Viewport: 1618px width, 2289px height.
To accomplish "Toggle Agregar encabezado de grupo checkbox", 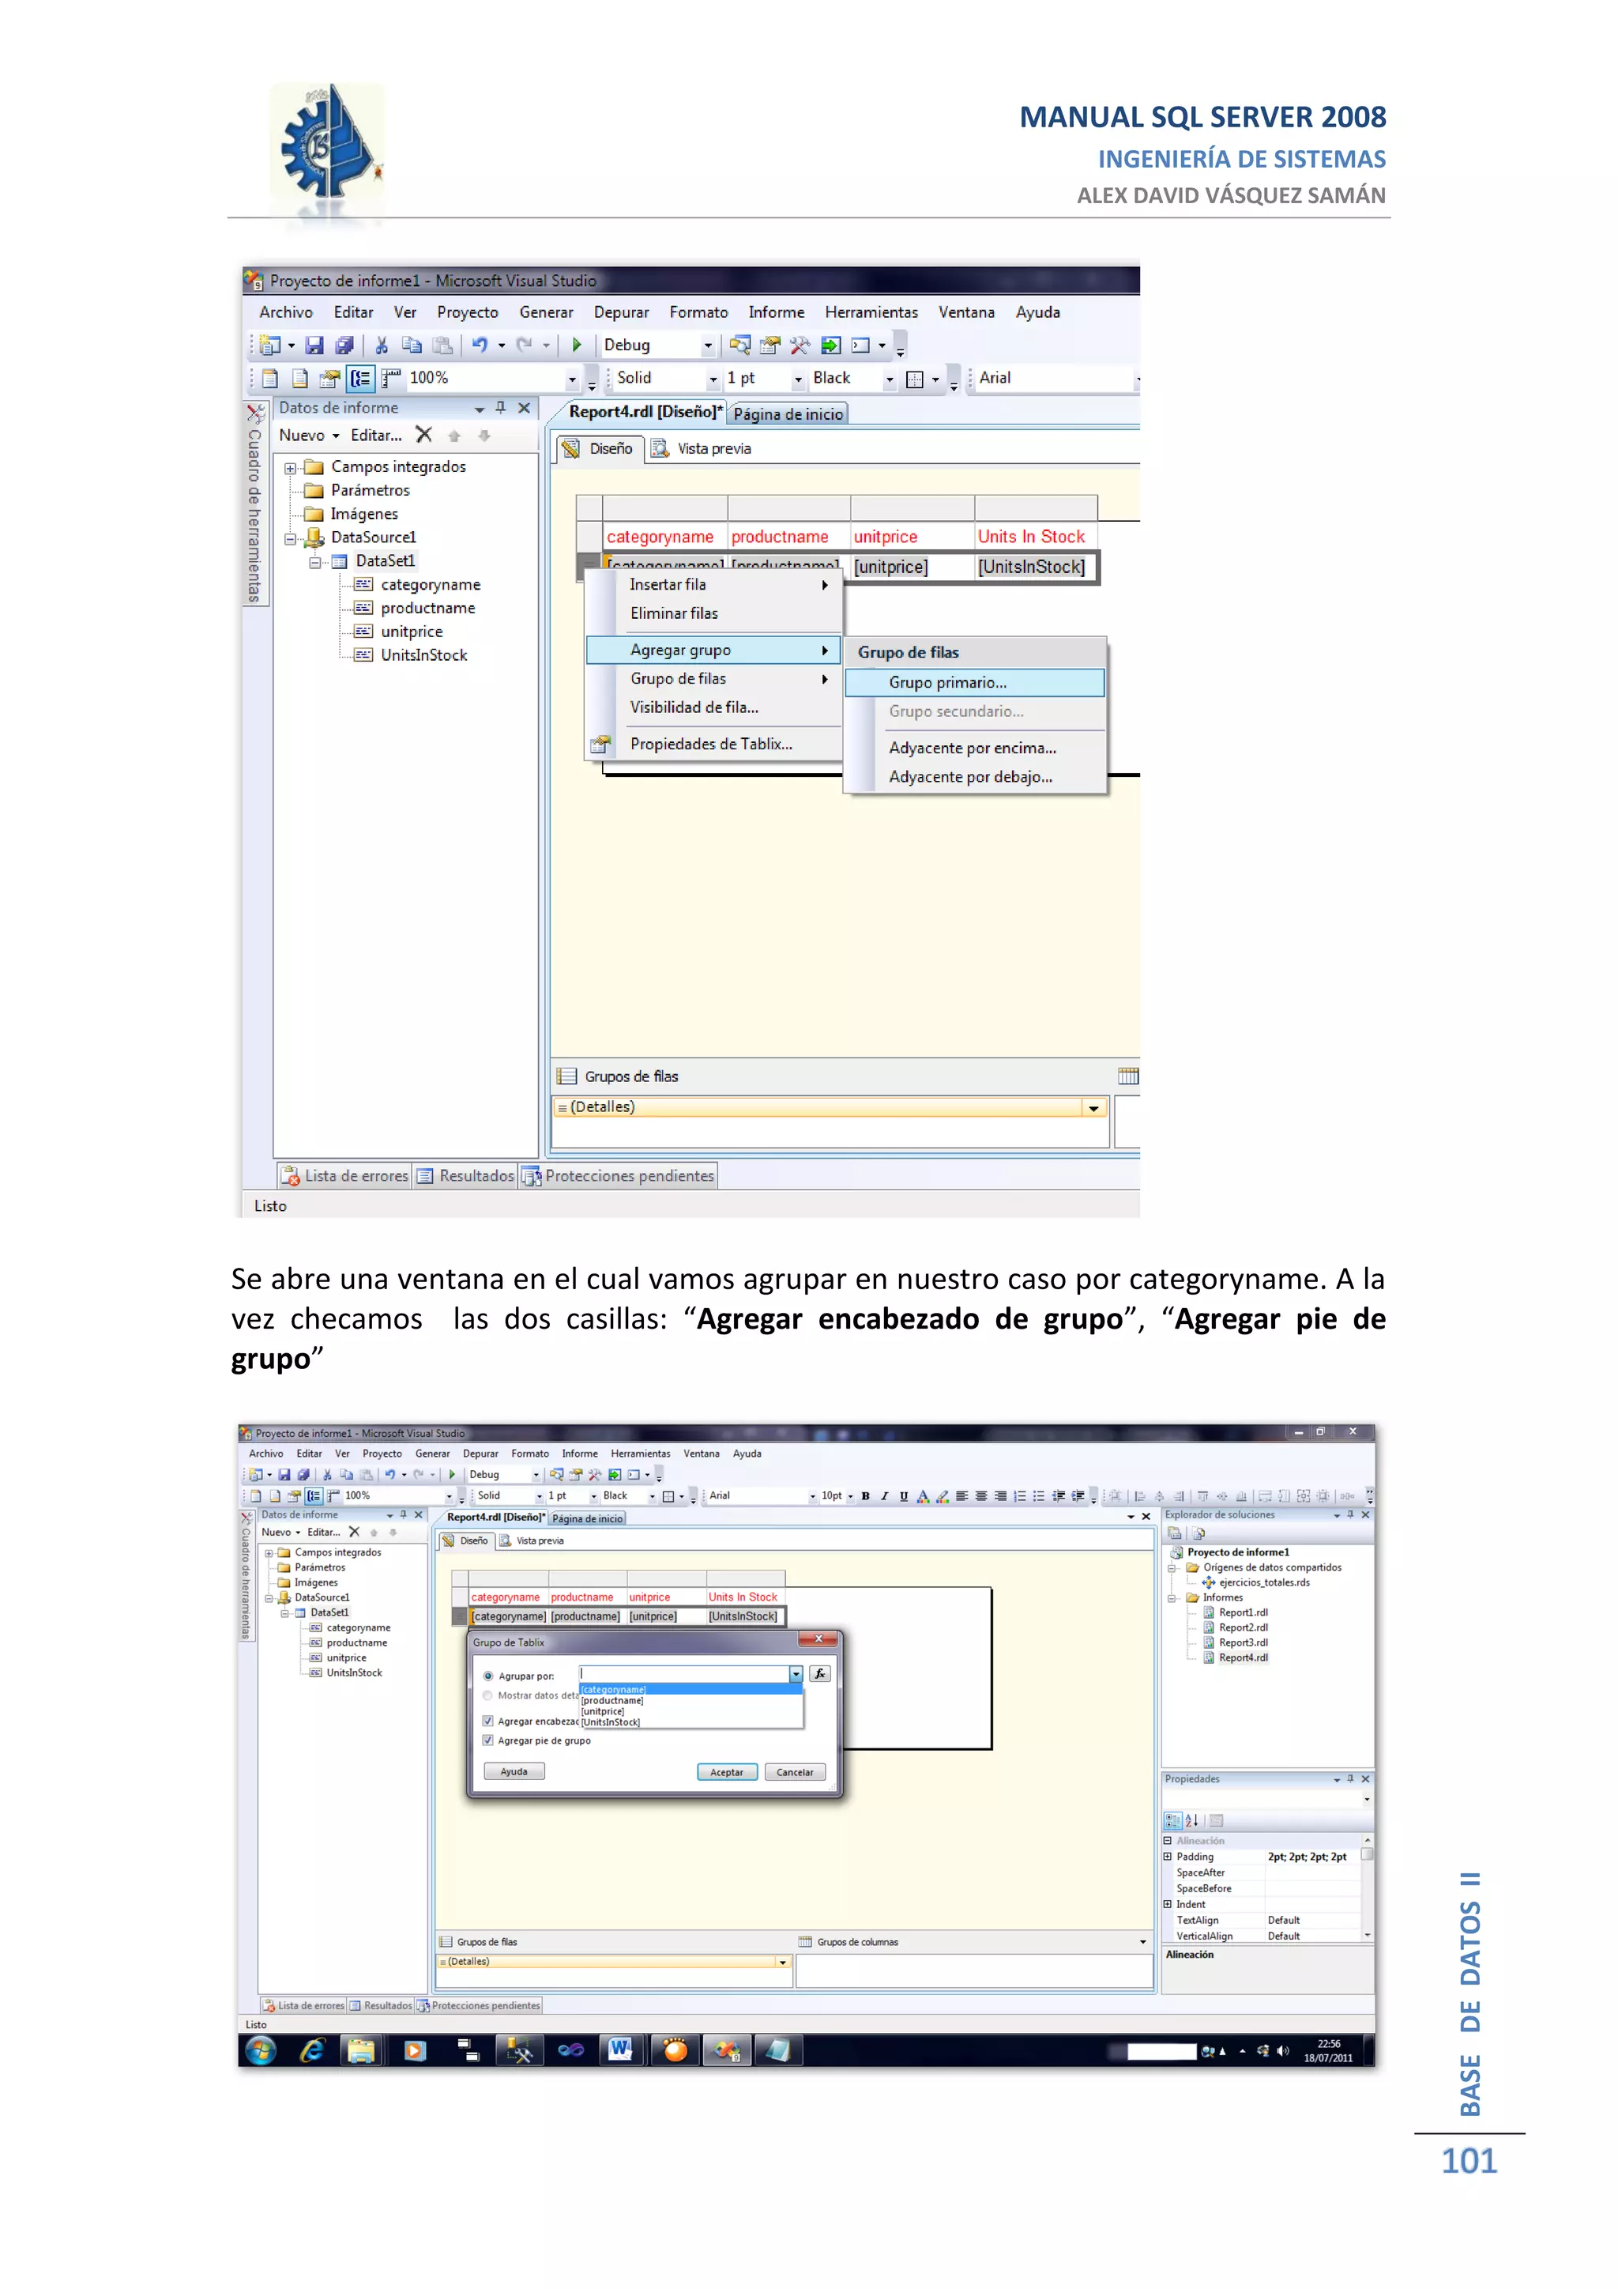I will pos(487,1721).
